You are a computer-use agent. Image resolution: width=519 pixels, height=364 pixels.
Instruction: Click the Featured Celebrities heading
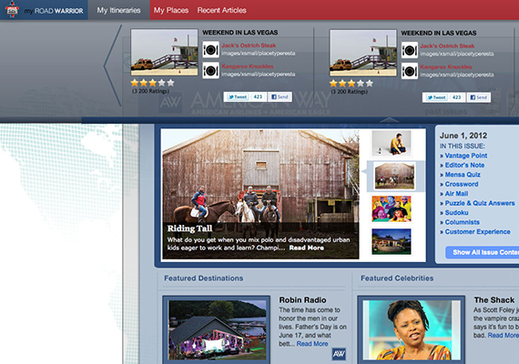[397, 278]
